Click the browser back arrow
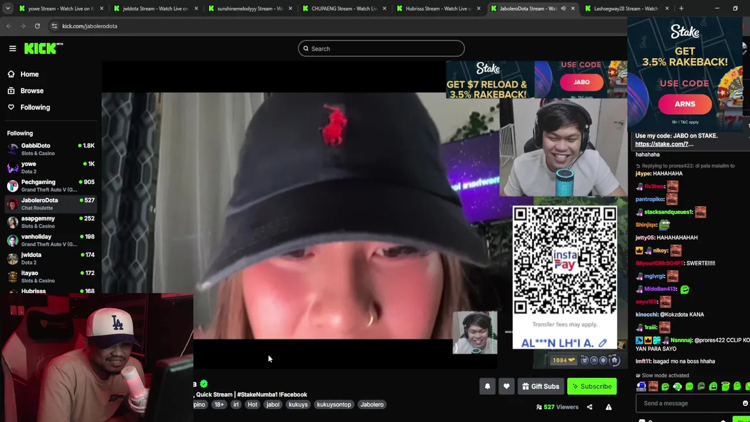This screenshot has height=422, width=750. 9,26
